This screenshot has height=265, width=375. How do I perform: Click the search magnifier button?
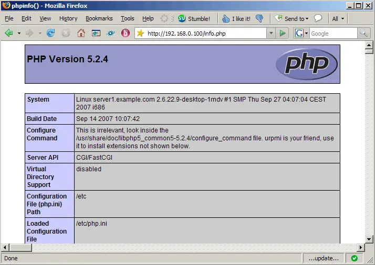363,33
